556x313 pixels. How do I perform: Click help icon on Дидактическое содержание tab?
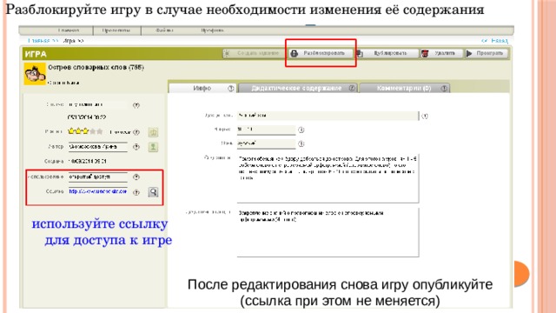point(352,88)
